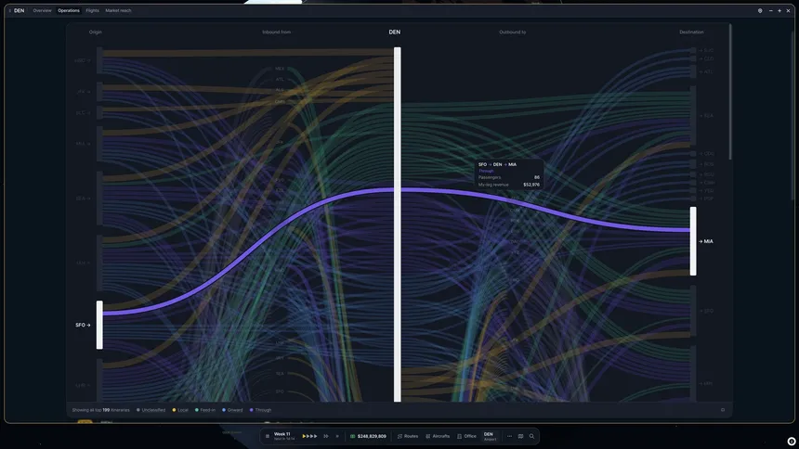799x449 pixels.
Task: Open the Flights tab
Action: click(92, 10)
